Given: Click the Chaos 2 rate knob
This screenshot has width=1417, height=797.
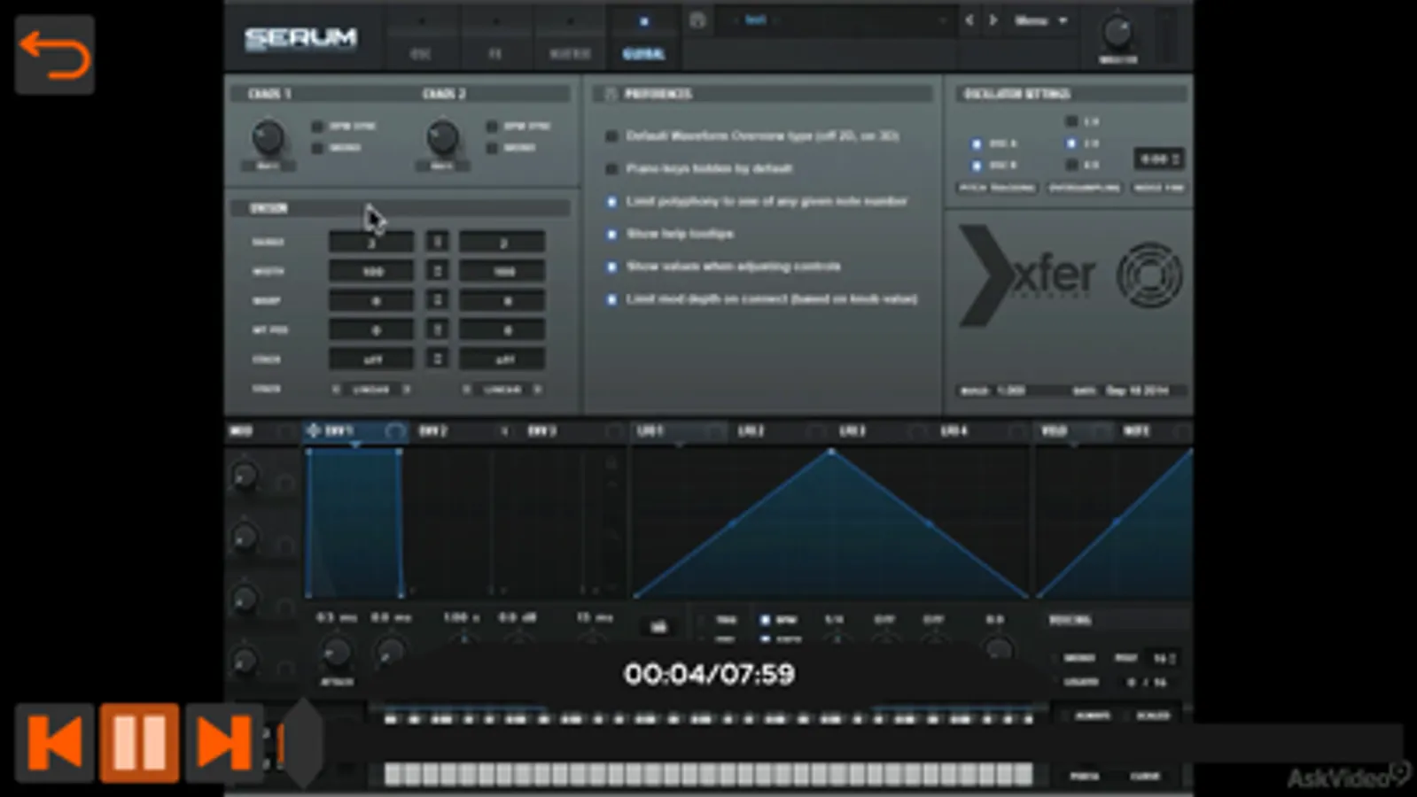Looking at the screenshot, I should tap(442, 138).
